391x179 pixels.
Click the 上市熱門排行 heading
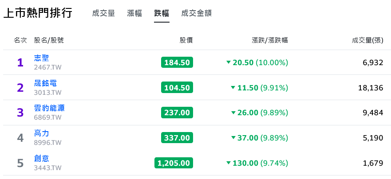[38, 13]
